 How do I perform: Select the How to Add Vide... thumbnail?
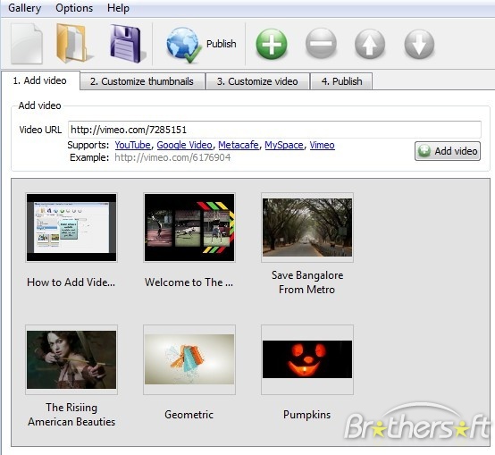tap(71, 227)
